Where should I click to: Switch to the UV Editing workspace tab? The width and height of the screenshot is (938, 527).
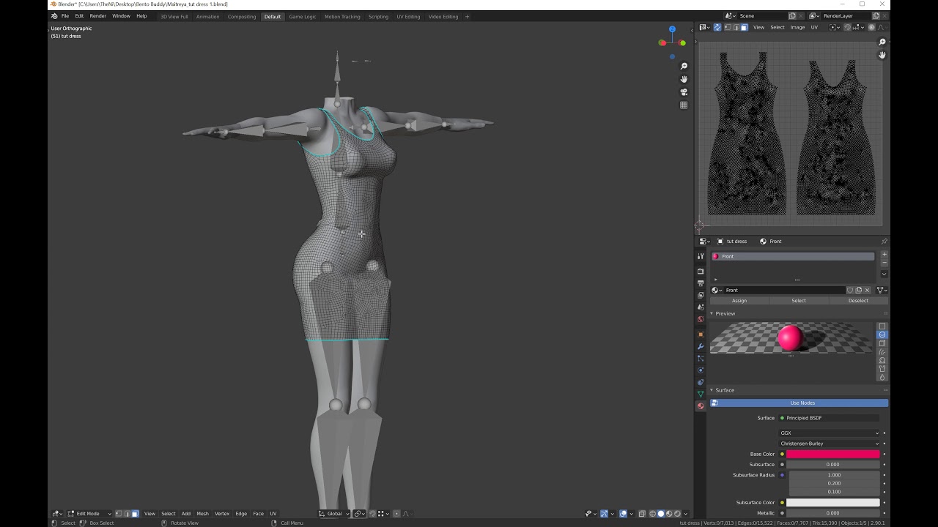pos(408,16)
